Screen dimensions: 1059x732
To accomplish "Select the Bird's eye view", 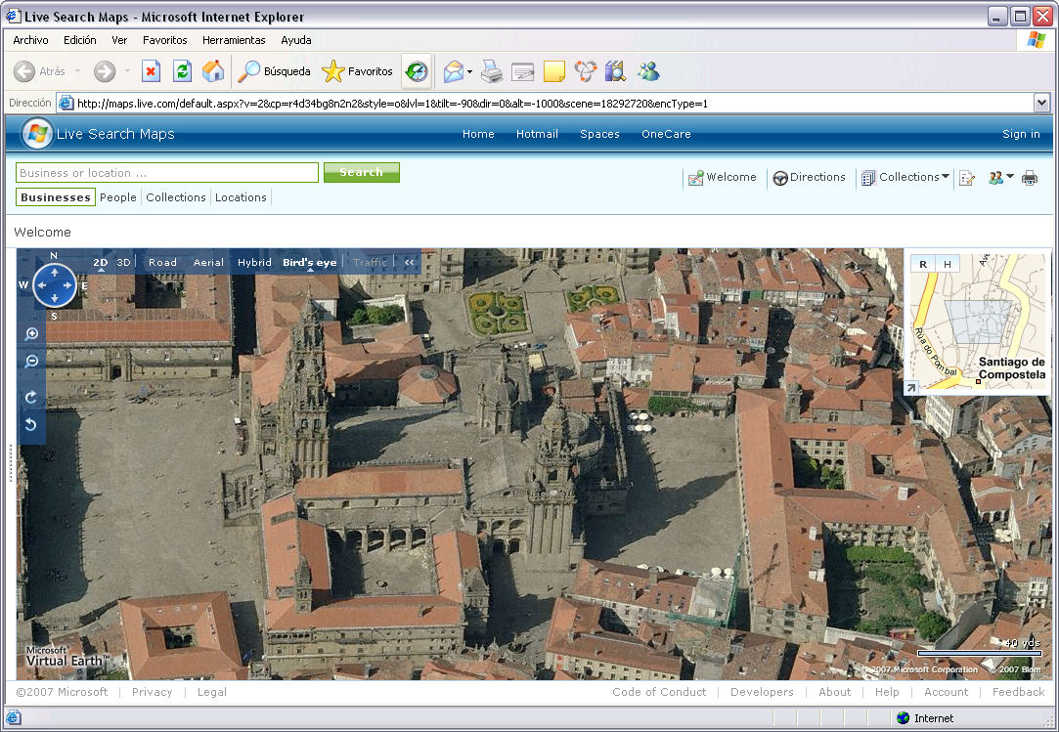I will [x=309, y=262].
